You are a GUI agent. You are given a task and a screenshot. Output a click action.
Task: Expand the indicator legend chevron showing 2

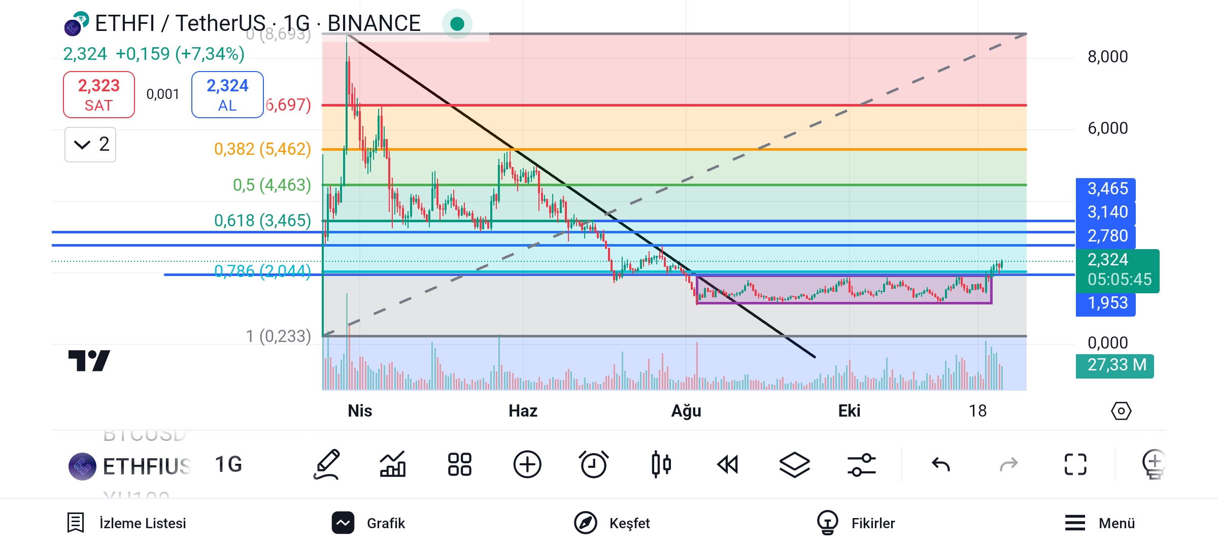[x=90, y=145]
